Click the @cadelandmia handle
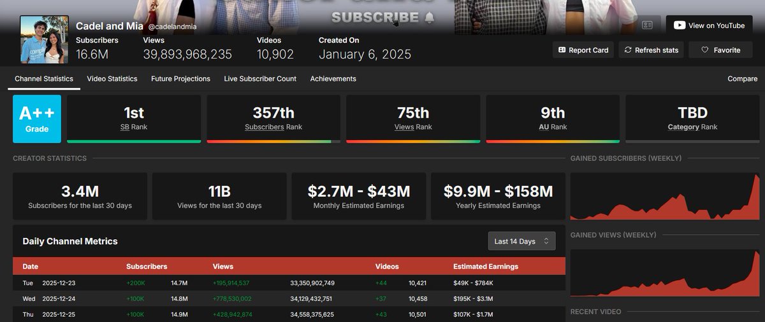Viewport: 765px width, 322px height. pyautogui.click(x=173, y=26)
